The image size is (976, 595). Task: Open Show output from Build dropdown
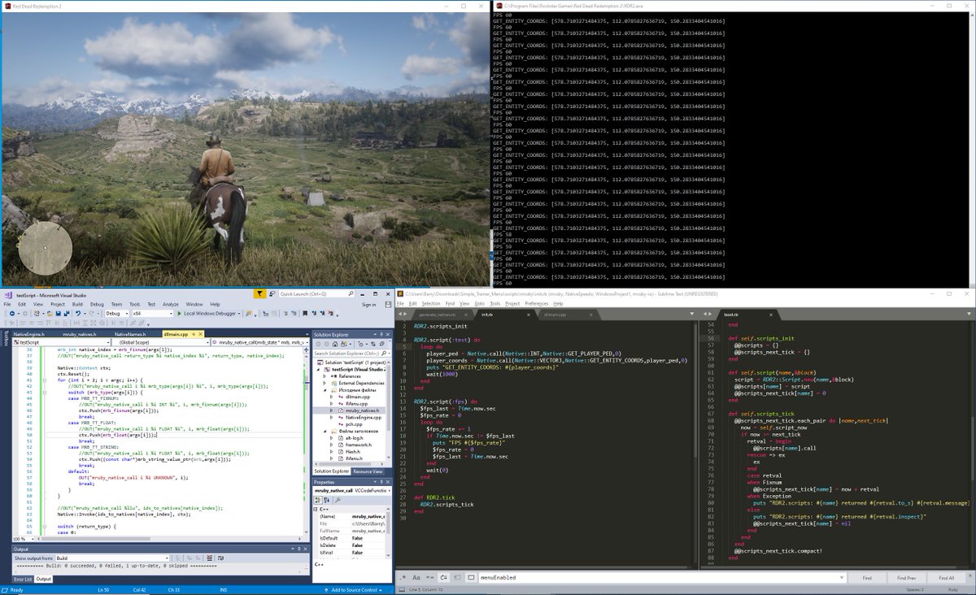coord(112,558)
